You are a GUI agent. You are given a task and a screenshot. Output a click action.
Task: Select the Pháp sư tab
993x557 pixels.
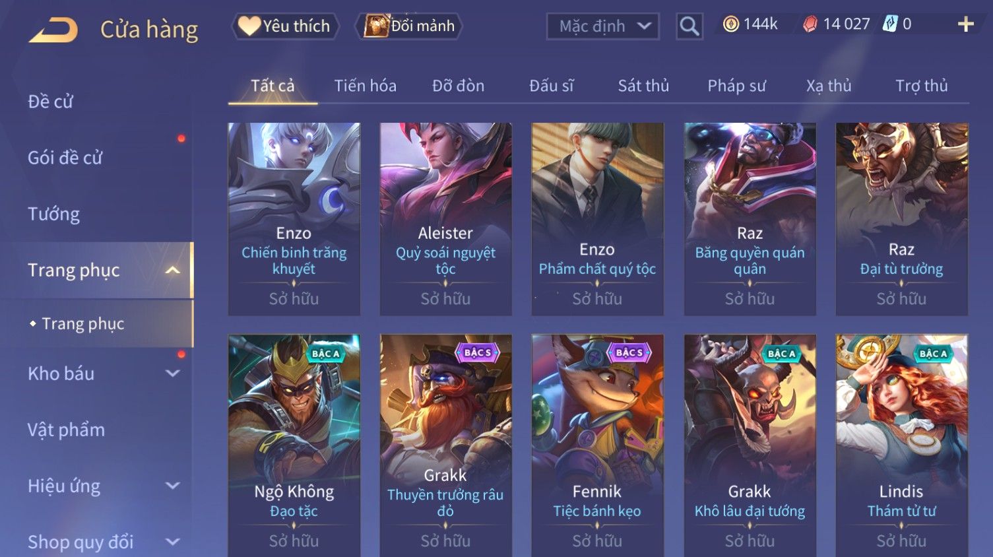click(x=736, y=86)
